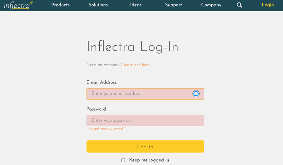This screenshot has width=283, height=165.
Task: Select the Company menu item
Action: pyautogui.click(x=211, y=5)
